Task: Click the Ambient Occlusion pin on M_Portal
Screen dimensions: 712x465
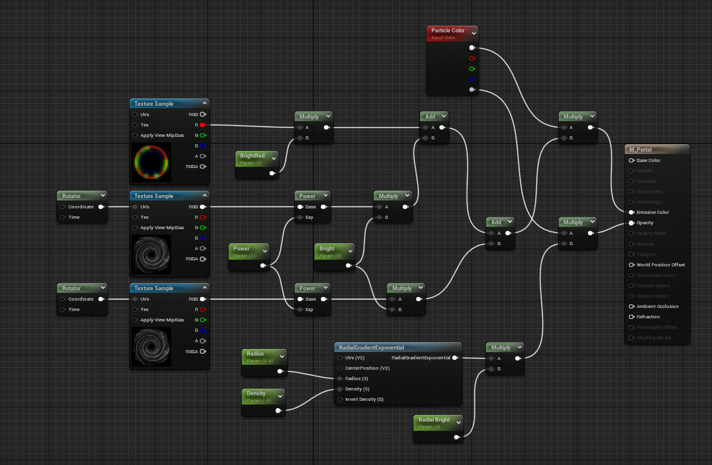Action: point(631,306)
